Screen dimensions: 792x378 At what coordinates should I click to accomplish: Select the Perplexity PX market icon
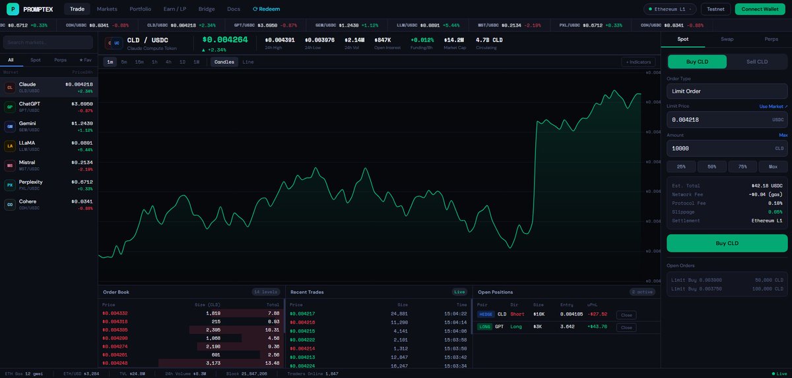pos(10,185)
